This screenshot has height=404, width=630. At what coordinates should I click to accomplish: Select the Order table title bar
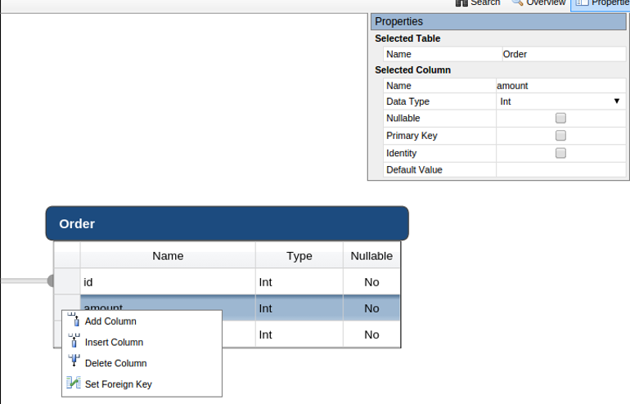point(227,224)
